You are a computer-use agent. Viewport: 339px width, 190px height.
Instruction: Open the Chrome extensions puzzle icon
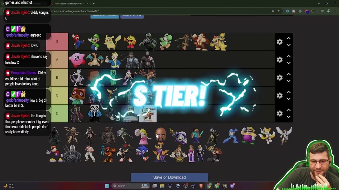tap(313, 11)
